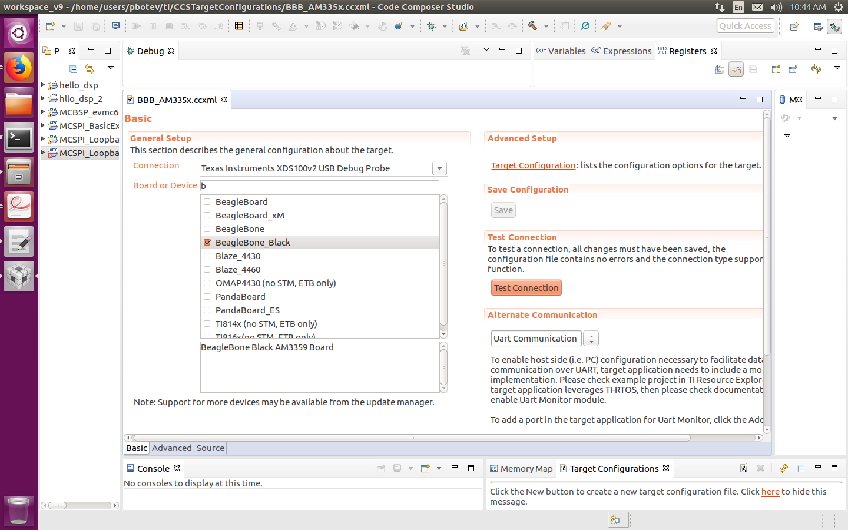Check the PandaBoard_ES checkbox
This screenshot has height=530, width=848.
coord(207,310)
